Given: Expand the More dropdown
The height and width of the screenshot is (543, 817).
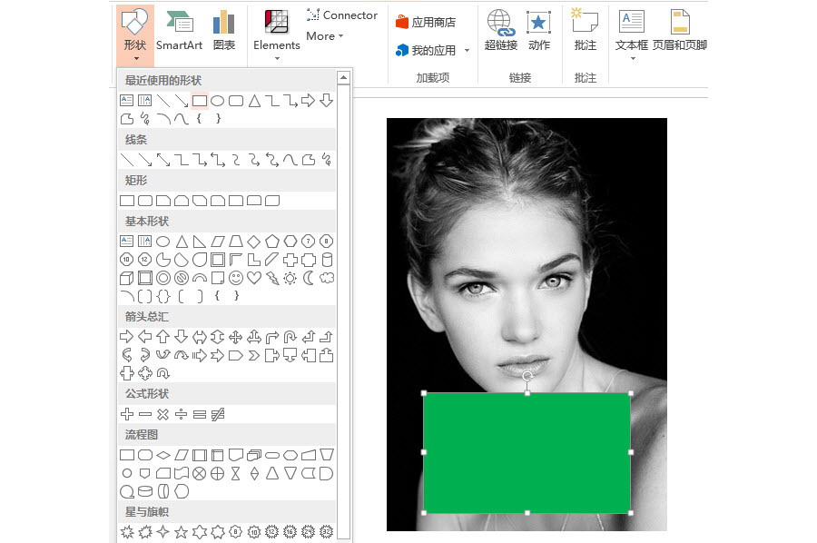Looking at the screenshot, I should tap(325, 36).
